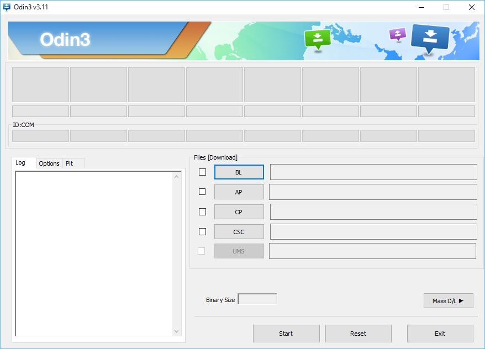Click the Log scrollbar down arrow
Screen dimensions: 485x349
tap(177, 331)
